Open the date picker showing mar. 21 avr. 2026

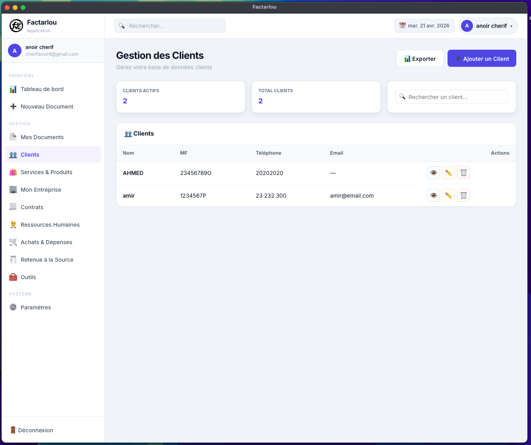click(x=424, y=25)
